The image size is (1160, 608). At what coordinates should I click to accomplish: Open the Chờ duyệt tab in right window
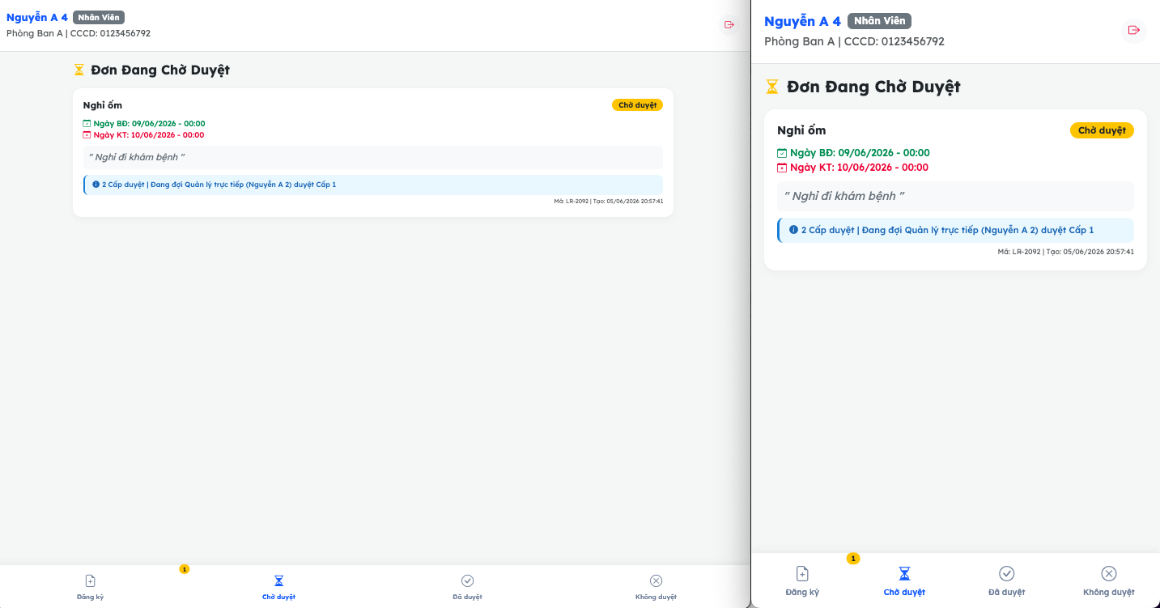click(x=904, y=581)
